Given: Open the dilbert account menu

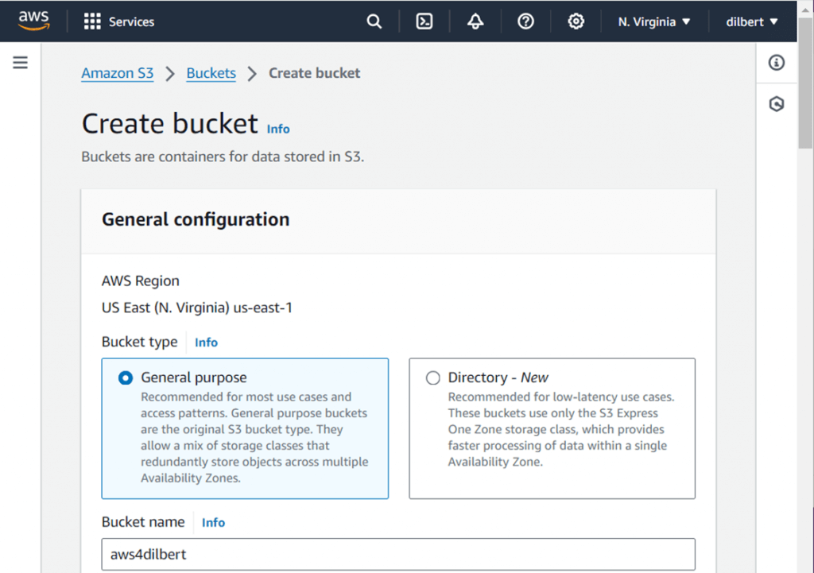Looking at the screenshot, I should click(750, 21).
